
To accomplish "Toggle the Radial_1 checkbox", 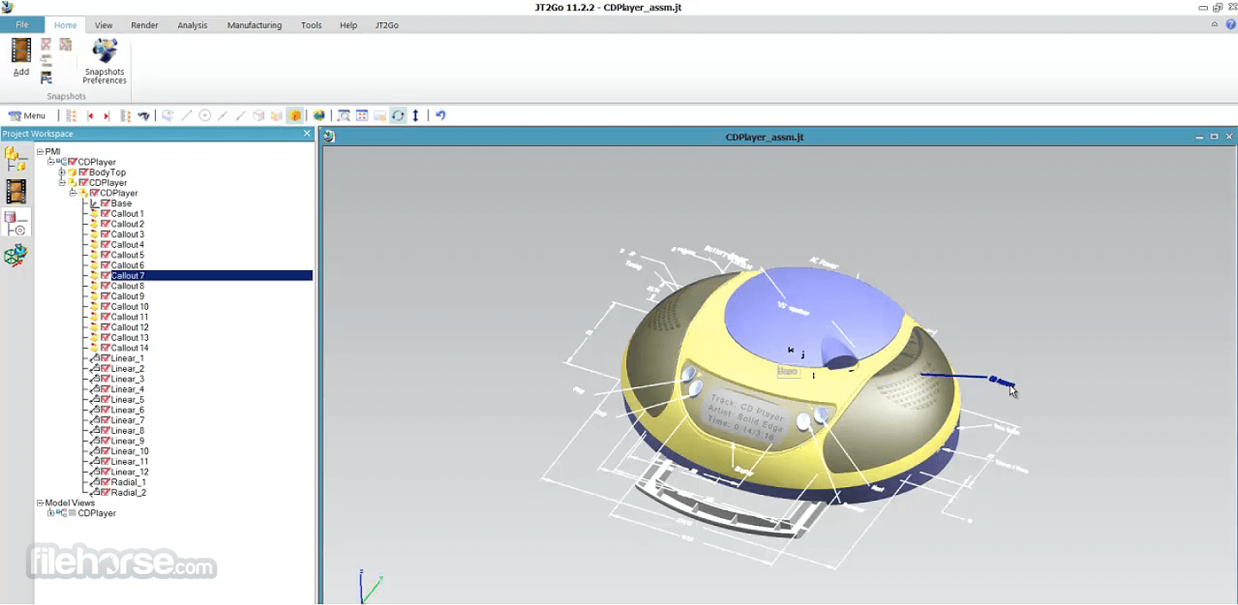I will (105, 483).
